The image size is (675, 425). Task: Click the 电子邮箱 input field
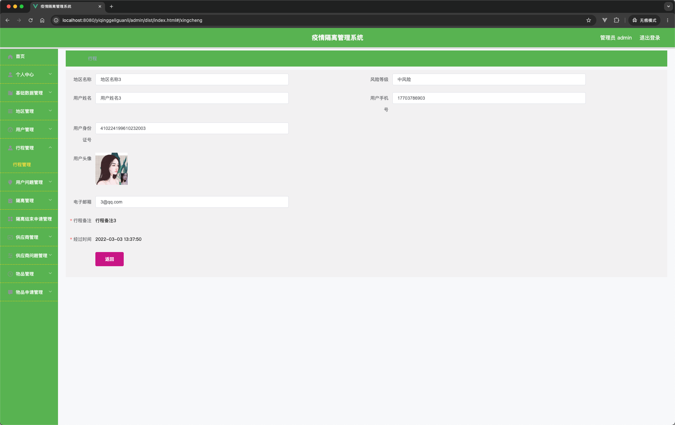192,202
